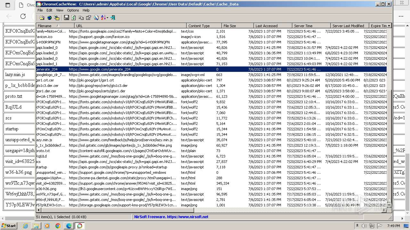410x230 pixels.
Task: Save selected items with the floppy disk icon
Action: pos(66,18)
